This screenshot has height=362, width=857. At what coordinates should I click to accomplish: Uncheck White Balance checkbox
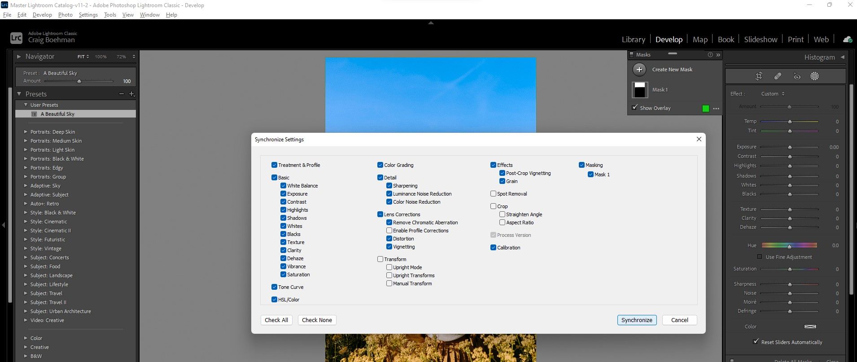pos(283,186)
